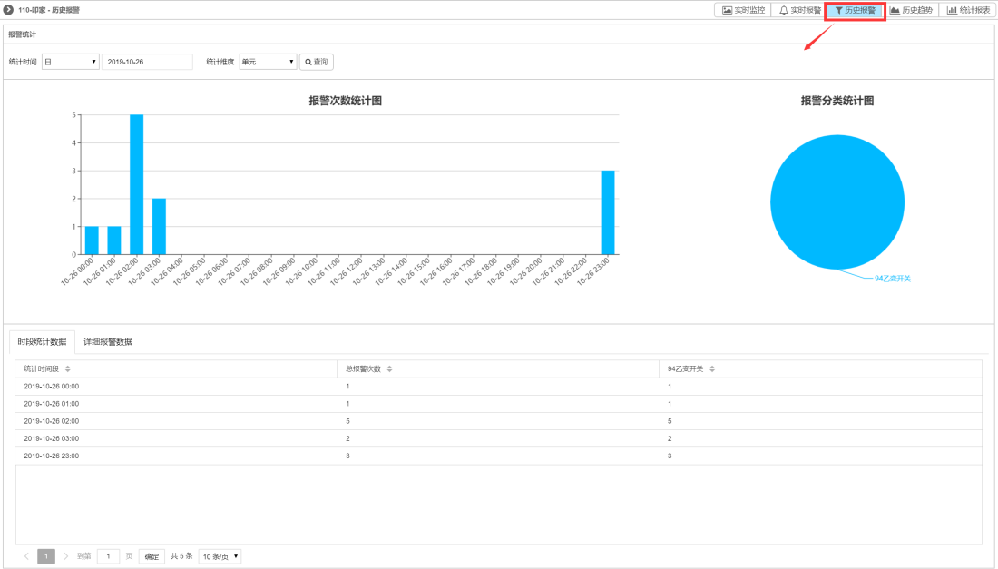Image resolution: width=998 pixels, height=569 pixels.
Task: Click the expand arrow icon beside 110-邹家
Action: click(x=9, y=10)
